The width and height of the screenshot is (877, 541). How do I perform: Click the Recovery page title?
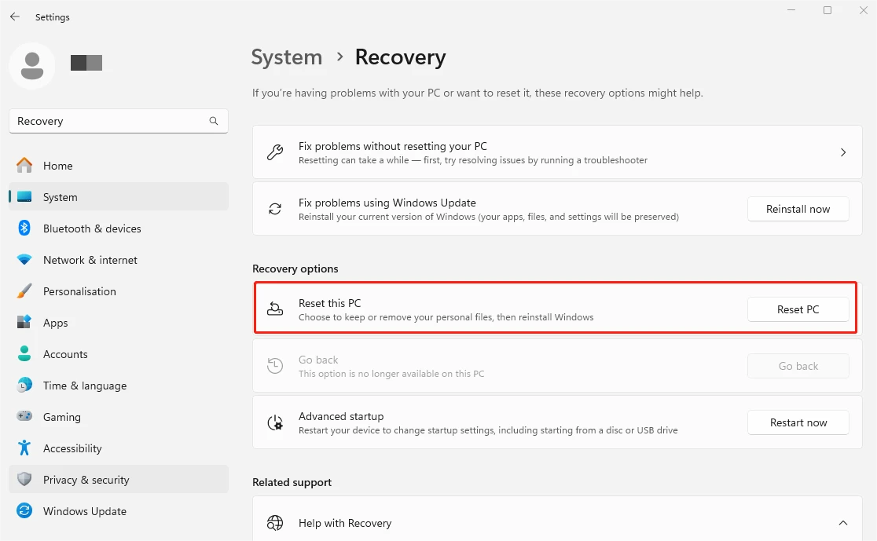401,57
